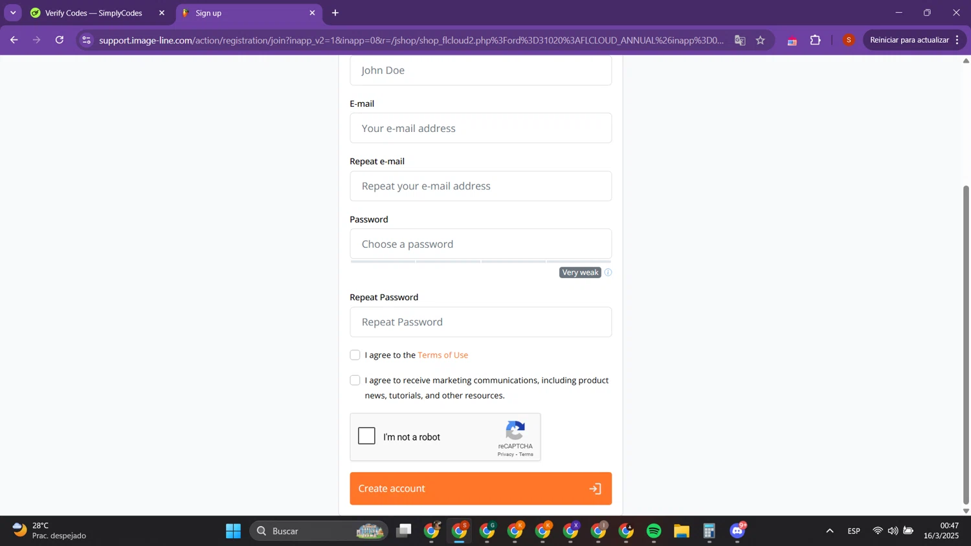Screen dimensions: 971x546
Task: Focus the John Doe name field
Action: click(481, 70)
